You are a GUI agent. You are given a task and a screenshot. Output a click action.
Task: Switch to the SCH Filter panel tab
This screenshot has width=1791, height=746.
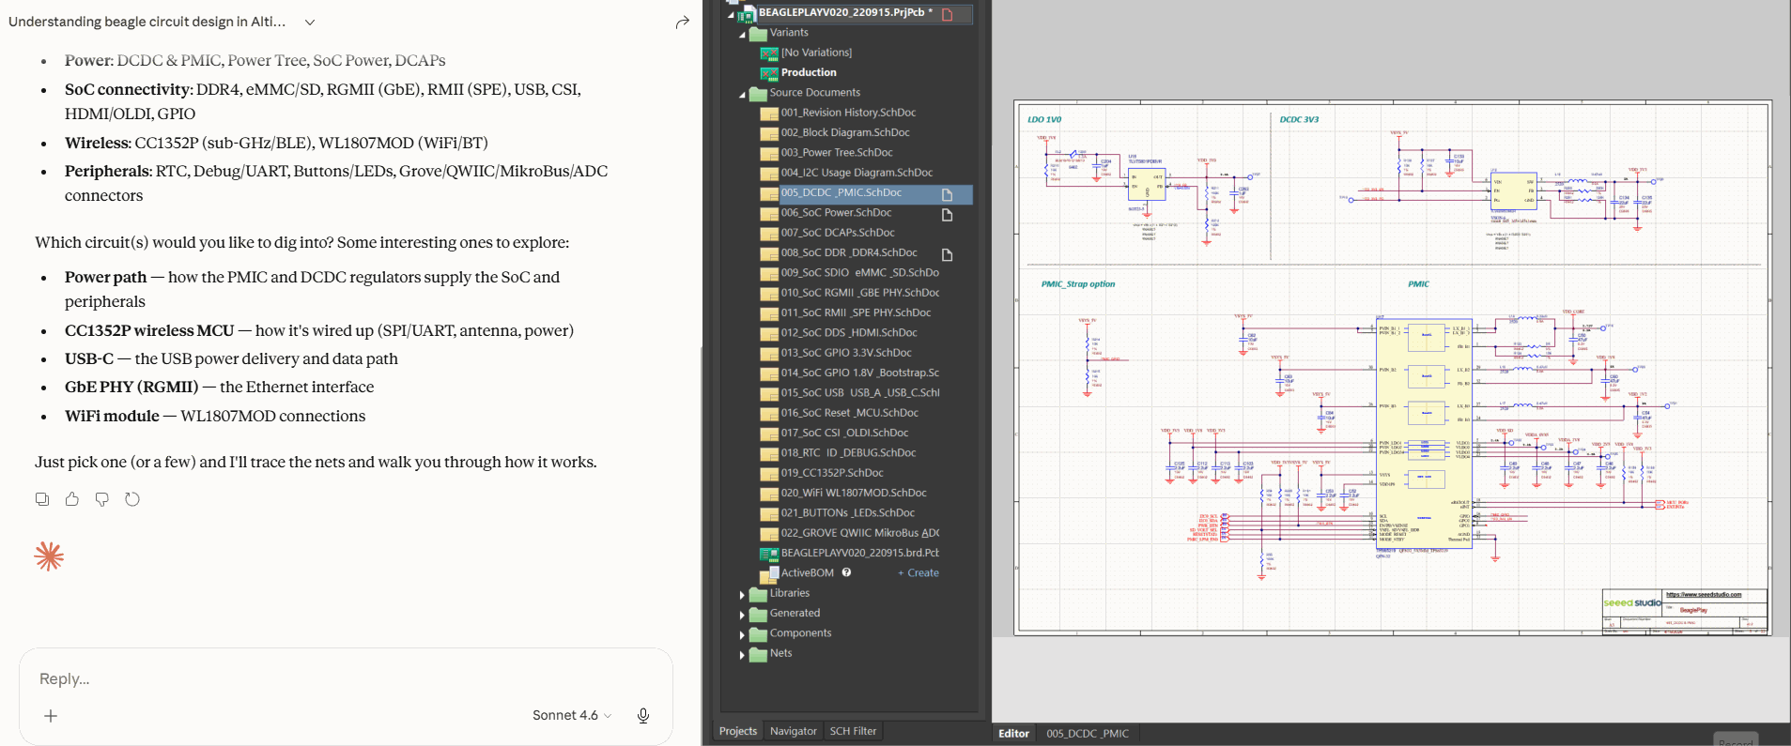[853, 731]
